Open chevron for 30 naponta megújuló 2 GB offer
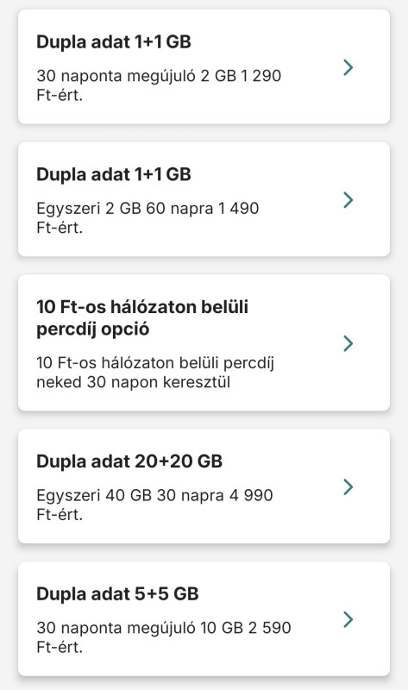 (348, 67)
